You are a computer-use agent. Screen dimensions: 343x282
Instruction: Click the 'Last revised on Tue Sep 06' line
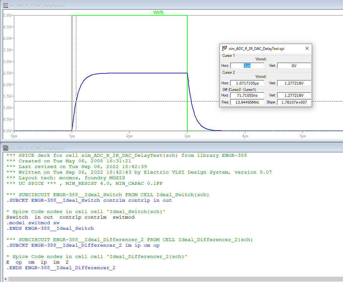coord(77,167)
